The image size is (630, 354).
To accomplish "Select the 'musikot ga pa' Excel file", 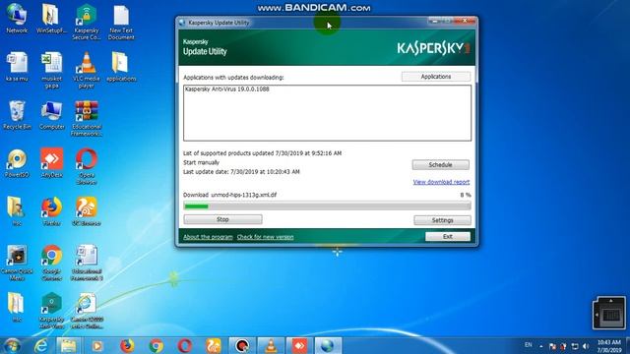I will (x=51, y=70).
